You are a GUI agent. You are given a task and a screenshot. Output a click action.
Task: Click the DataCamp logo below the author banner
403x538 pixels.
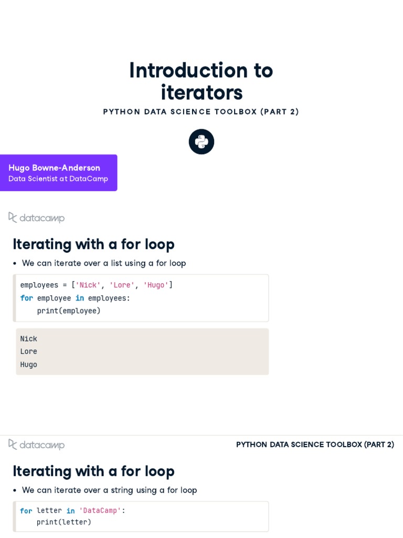[37, 218]
